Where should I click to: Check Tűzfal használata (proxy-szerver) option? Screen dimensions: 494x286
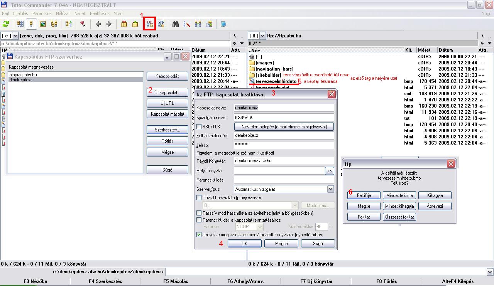click(x=199, y=198)
